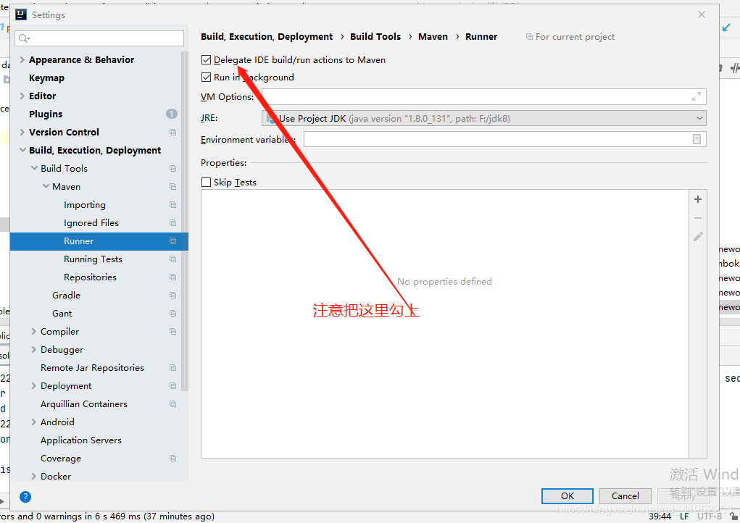The image size is (740, 523).
Task: Click the Cancel button
Action: pyautogui.click(x=625, y=495)
